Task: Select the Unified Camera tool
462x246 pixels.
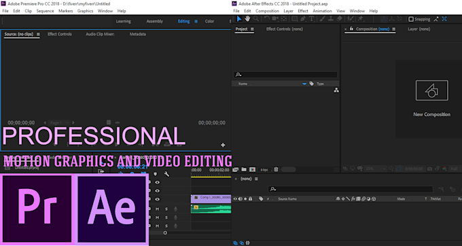Action: [275, 19]
